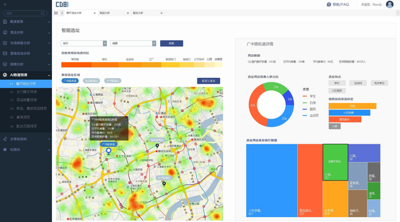Click the blue 广中路街道 map pin marker
Image resolution: width=400 pixels, height=222 pixels.
tap(109, 151)
